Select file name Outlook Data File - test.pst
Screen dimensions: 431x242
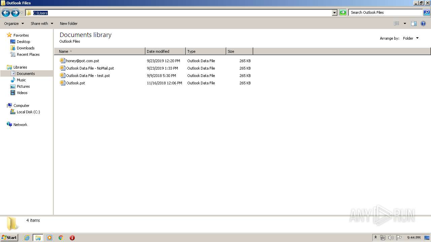pos(88,76)
